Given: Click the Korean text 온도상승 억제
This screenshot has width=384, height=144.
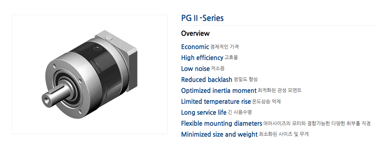Looking at the screenshot, I should pos(266,102).
